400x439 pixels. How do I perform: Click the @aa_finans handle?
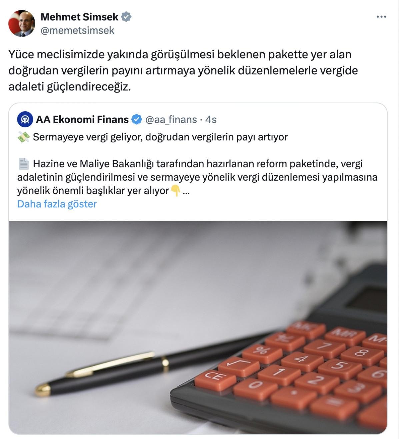[171, 119]
